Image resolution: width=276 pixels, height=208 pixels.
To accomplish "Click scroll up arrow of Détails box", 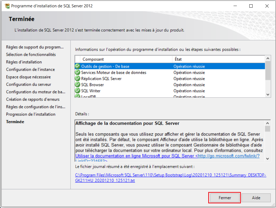I will click(268, 123).
